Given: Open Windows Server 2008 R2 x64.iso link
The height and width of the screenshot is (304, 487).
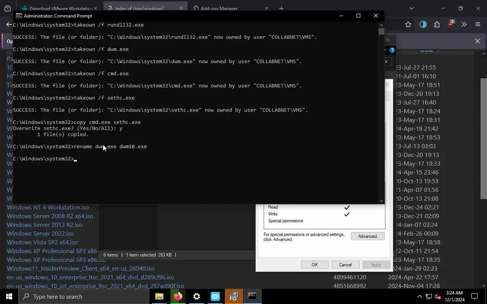Looking at the screenshot, I should (x=50, y=216).
